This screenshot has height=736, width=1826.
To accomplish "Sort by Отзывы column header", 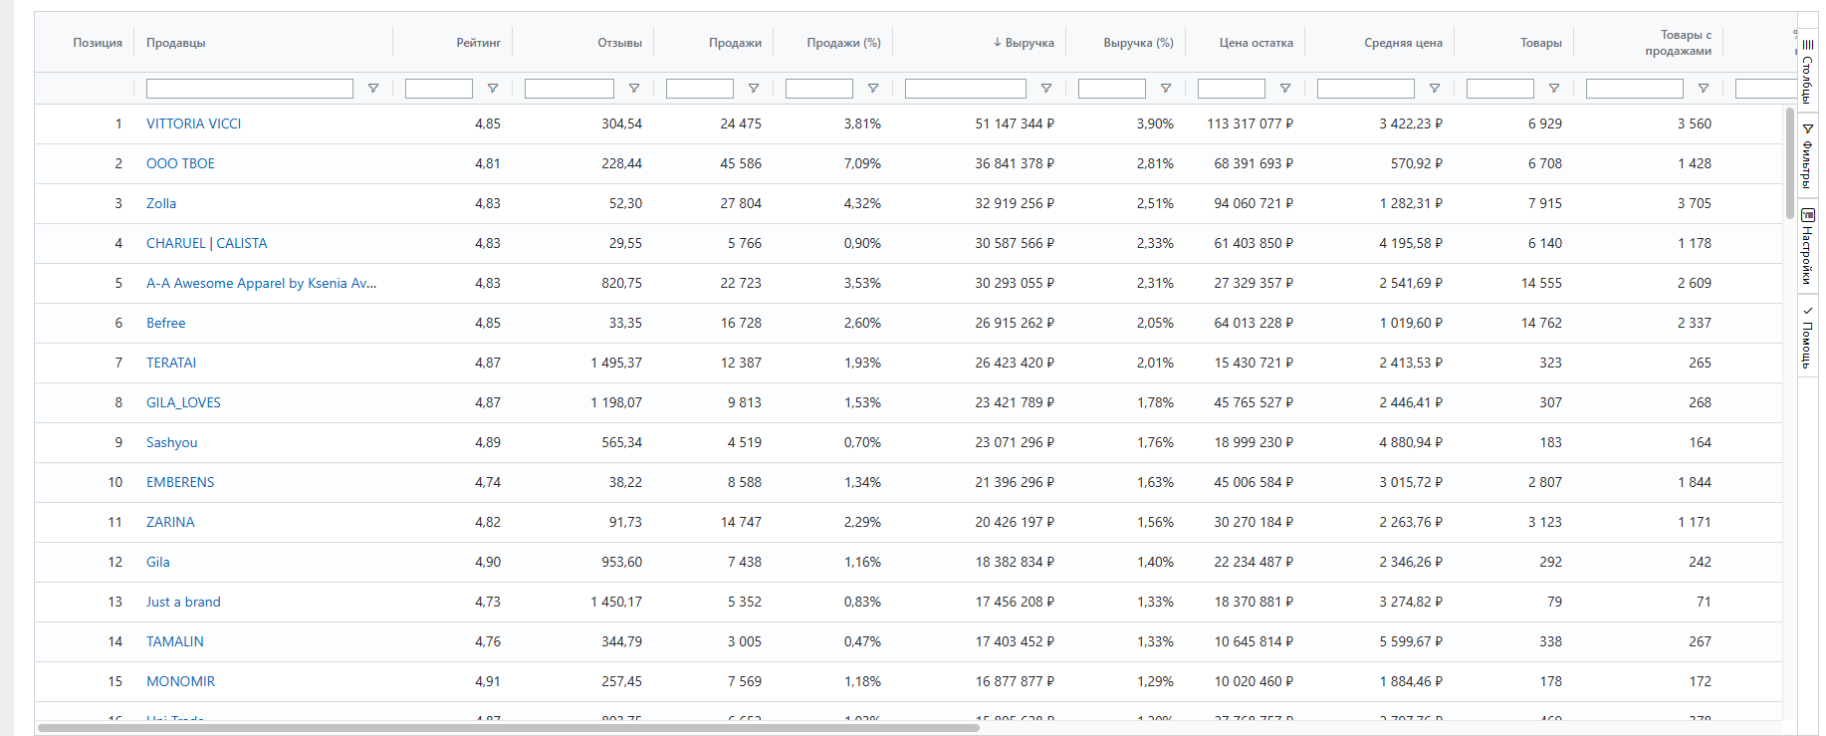I will click(619, 43).
